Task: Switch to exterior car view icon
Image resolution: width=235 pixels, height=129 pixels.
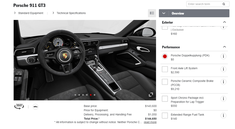Action: (36, 107)
